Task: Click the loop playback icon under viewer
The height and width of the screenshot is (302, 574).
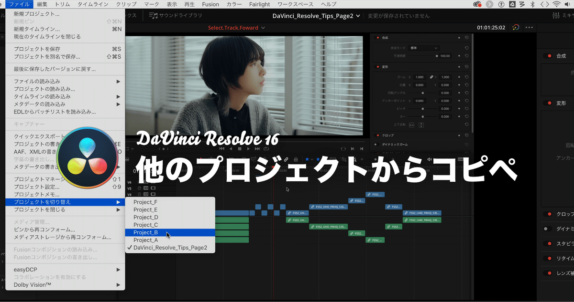Action: click(266, 148)
